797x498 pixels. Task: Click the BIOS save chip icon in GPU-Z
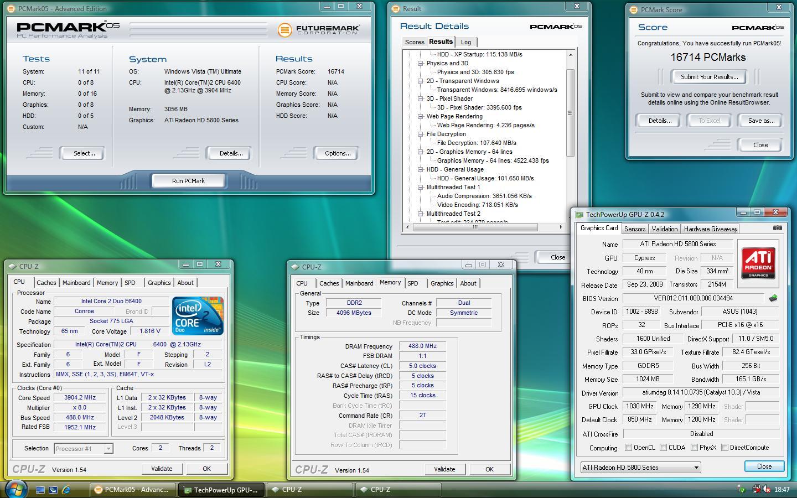[x=773, y=298]
